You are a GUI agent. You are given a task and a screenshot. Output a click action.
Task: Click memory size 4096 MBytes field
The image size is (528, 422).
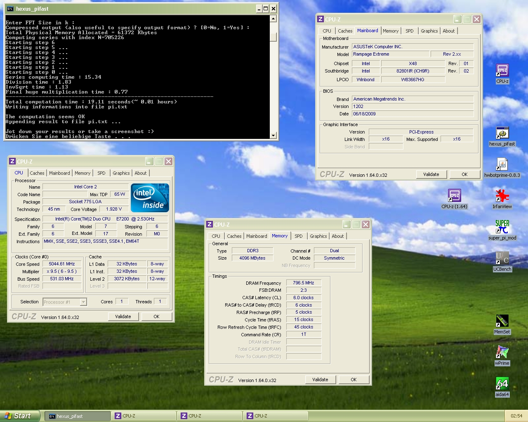(x=252, y=258)
